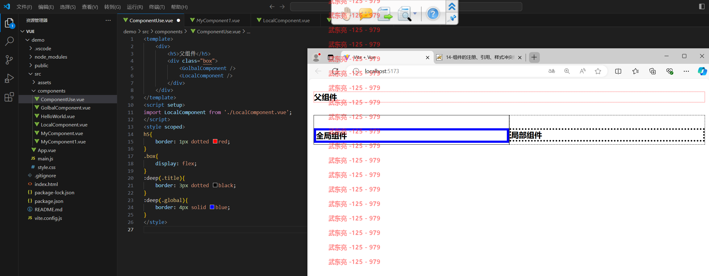Collapse the demo folder
The image size is (709, 276).
[27, 40]
